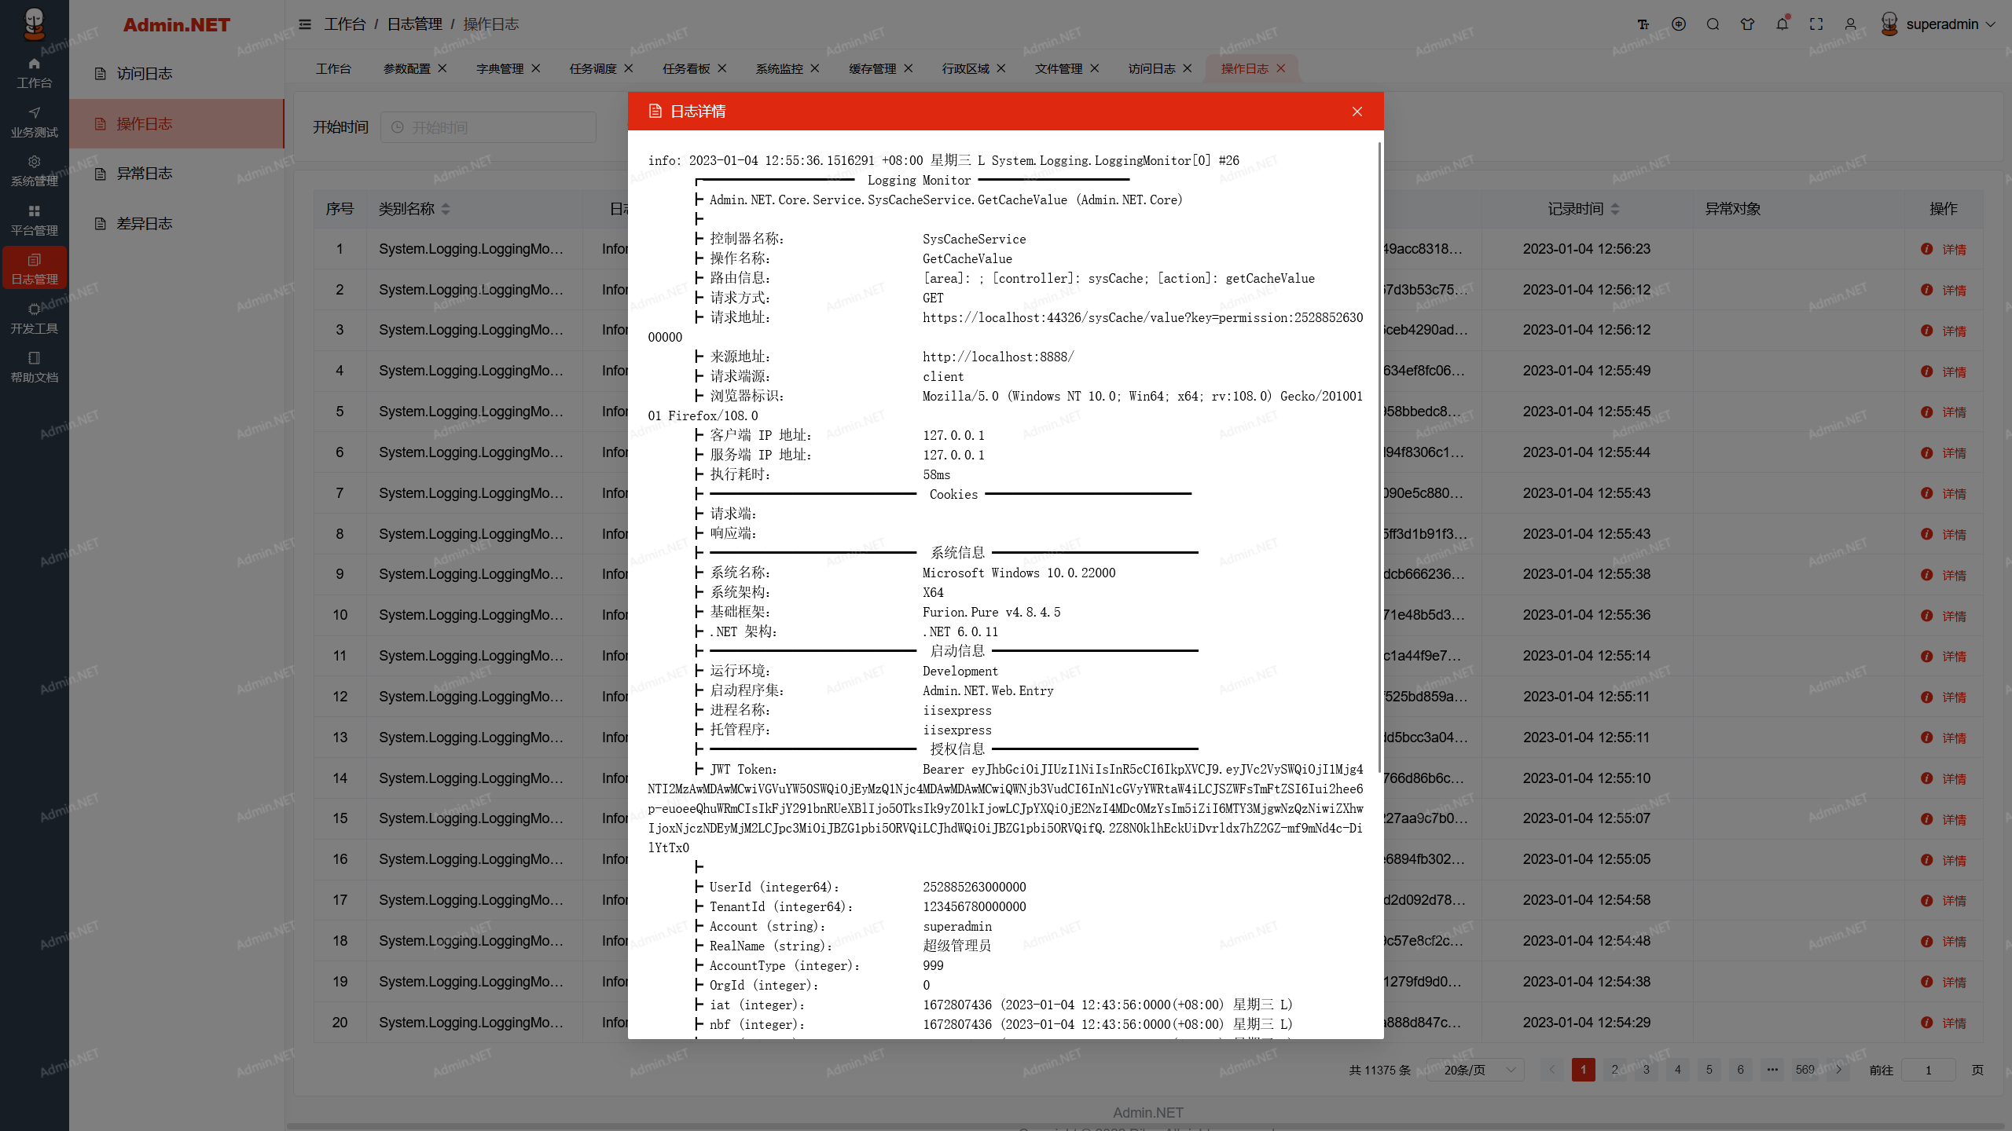Close the 日志详情 dialog
Viewport: 2012px width, 1131px height.
tap(1357, 112)
